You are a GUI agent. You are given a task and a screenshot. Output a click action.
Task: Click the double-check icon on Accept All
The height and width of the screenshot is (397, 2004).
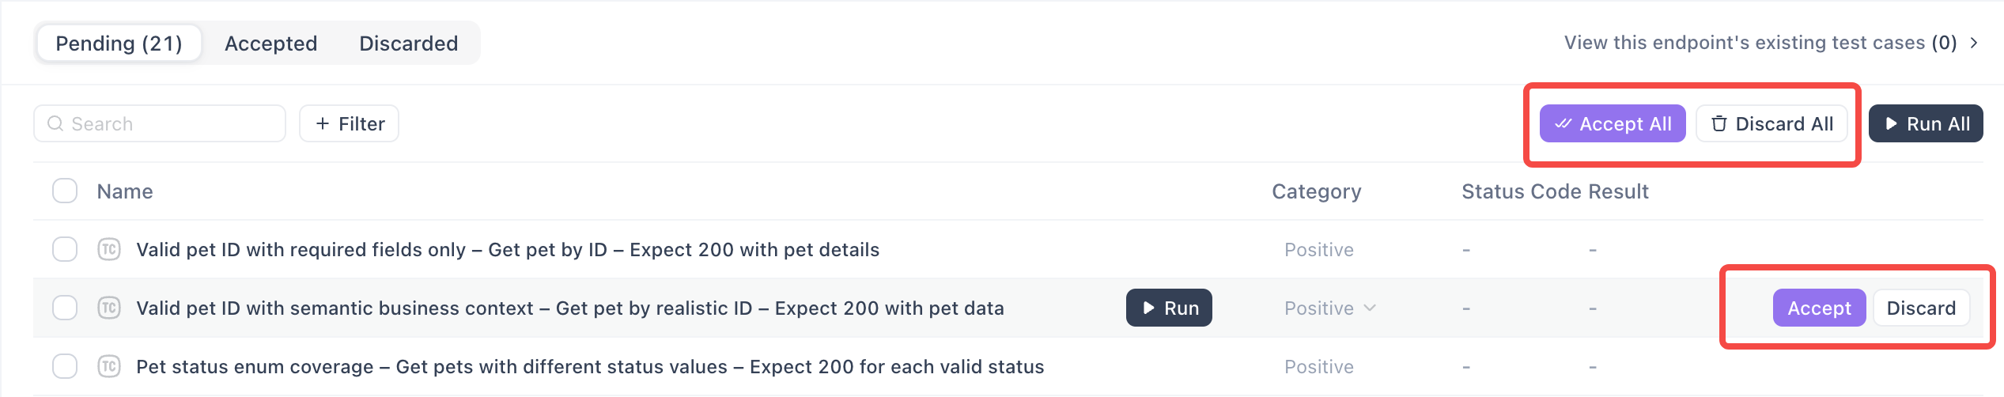(x=1563, y=124)
